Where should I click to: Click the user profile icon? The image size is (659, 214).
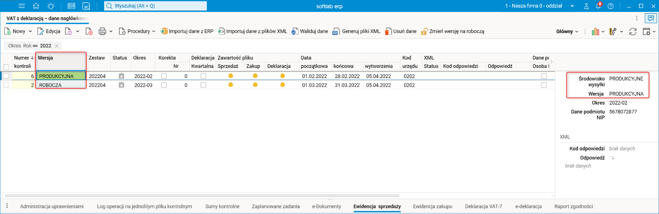pos(586,6)
